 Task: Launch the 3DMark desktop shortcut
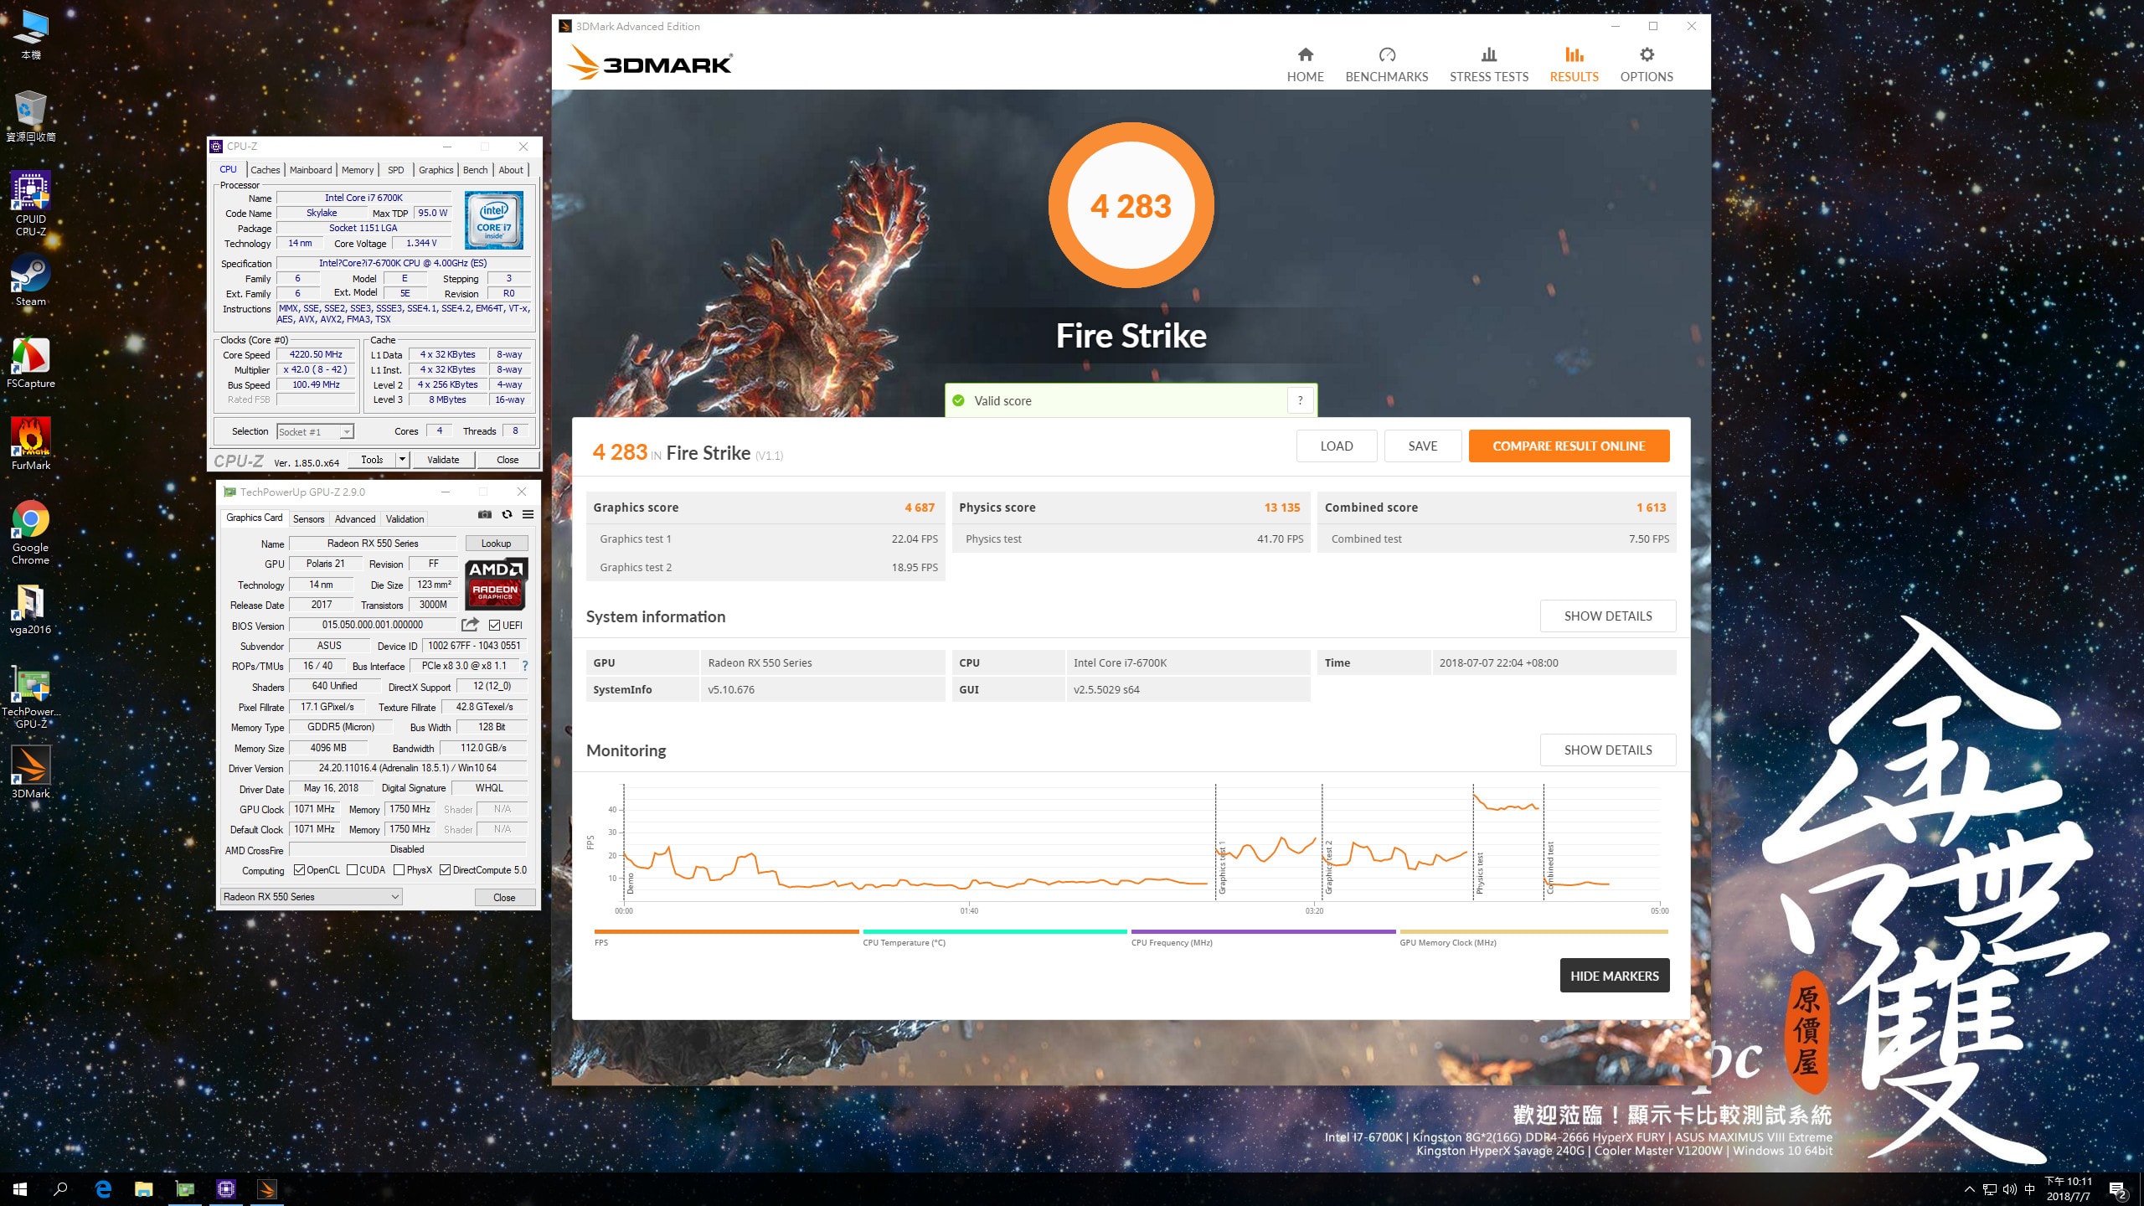[x=31, y=772]
